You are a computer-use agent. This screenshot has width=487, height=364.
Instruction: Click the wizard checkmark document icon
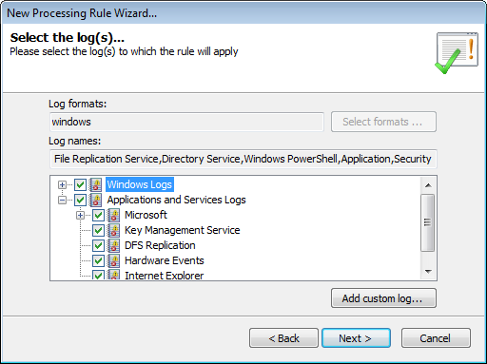point(457,53)
